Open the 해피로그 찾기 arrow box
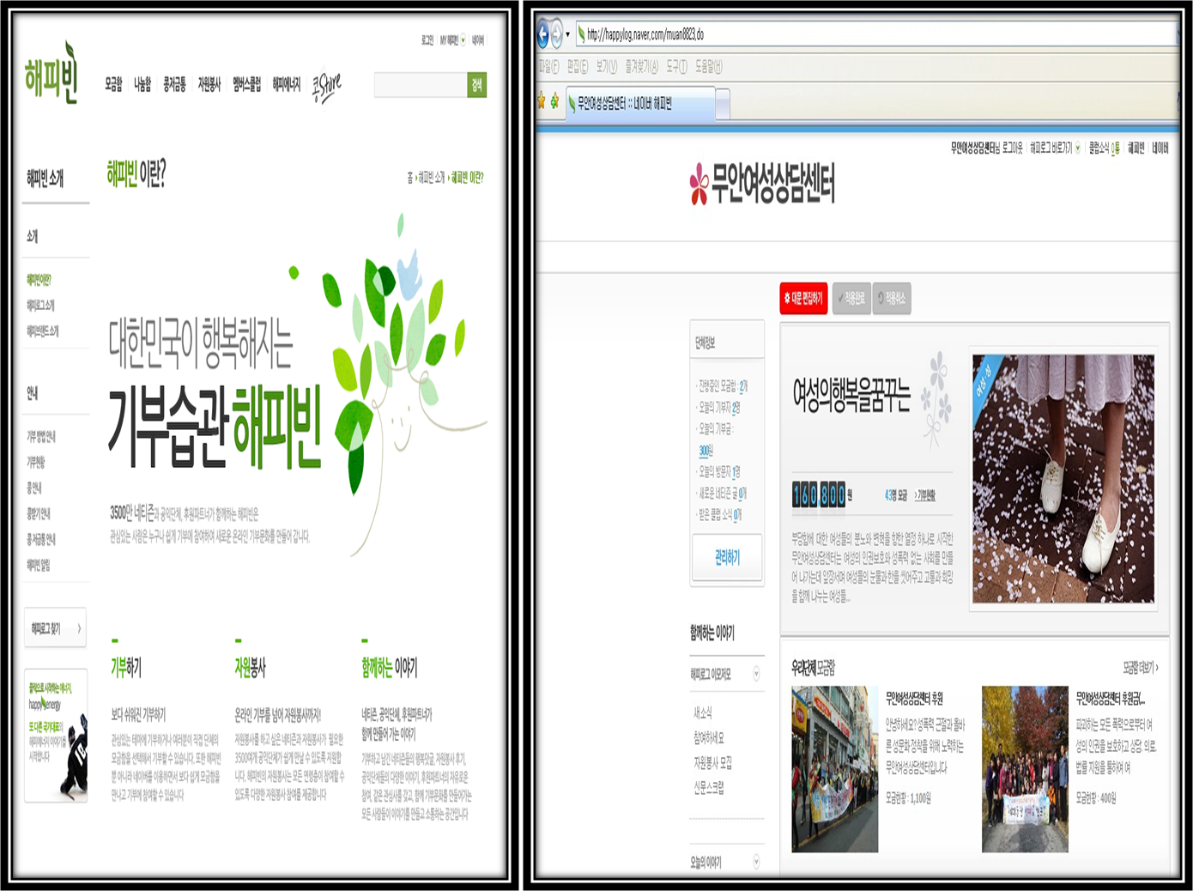The height and width of the screenshot is (891, 1193). (x=56, y=629)
